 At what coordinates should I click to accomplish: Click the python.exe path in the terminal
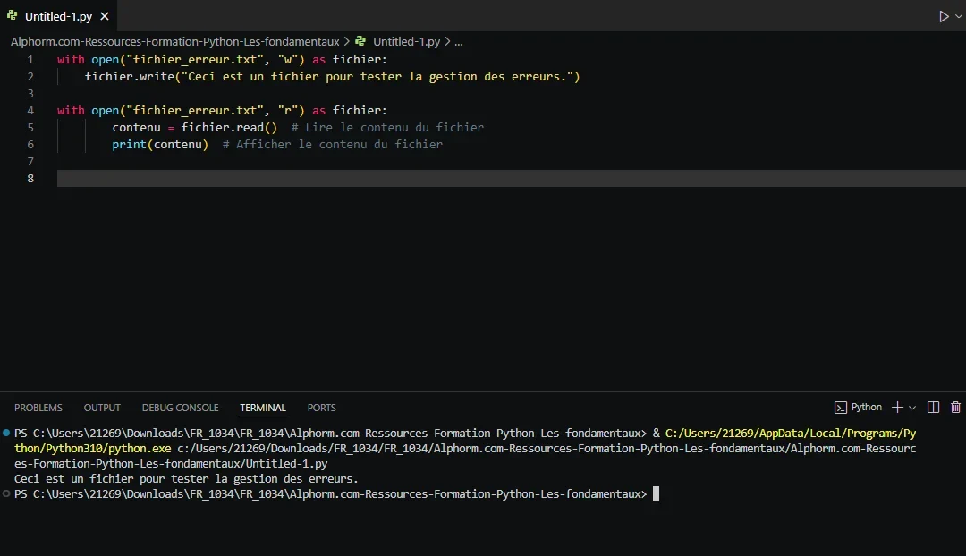pos(465,441)
